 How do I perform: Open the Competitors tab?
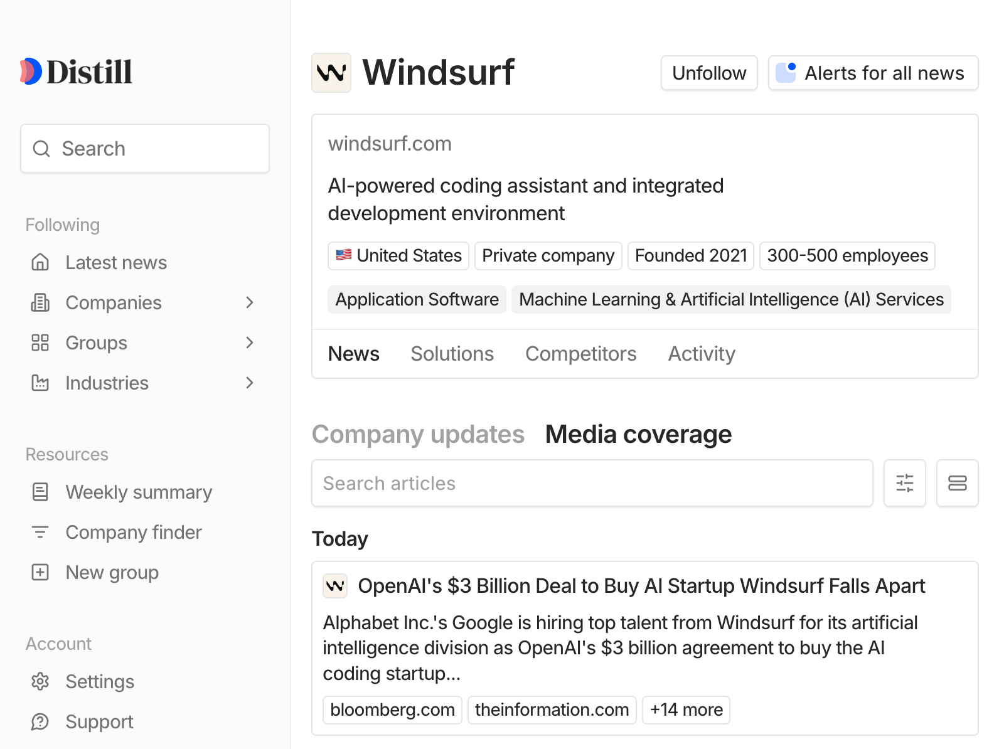(581, 354)
